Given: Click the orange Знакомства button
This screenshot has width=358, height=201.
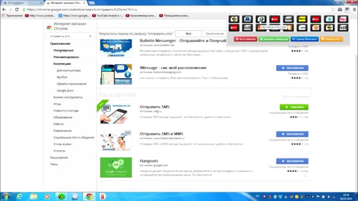Looking at the screenshot, I should [x=331, y=39].
